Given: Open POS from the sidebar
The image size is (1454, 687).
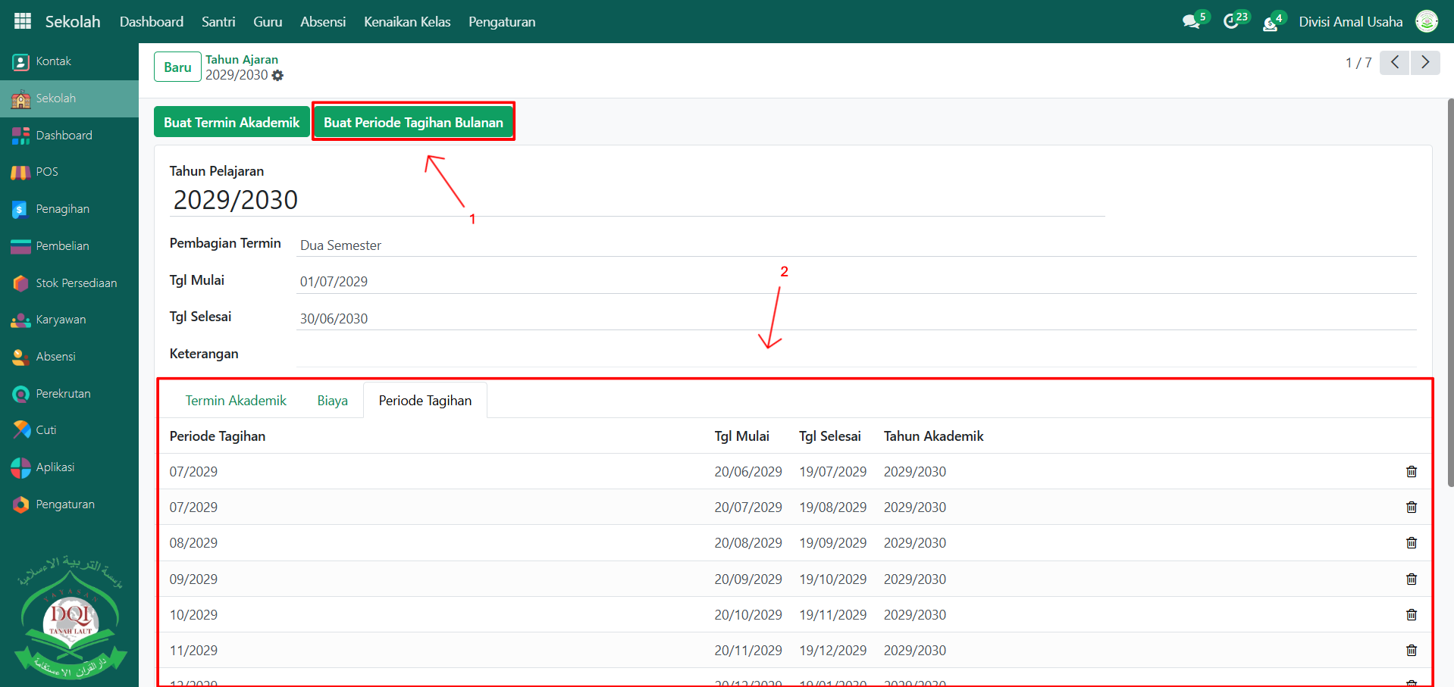Looking at the screenshot, I should (46, 172).
